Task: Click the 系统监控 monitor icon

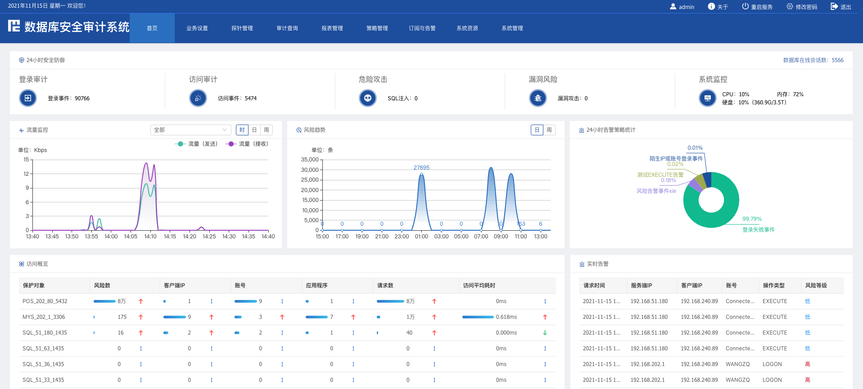Action: (708, 98)
